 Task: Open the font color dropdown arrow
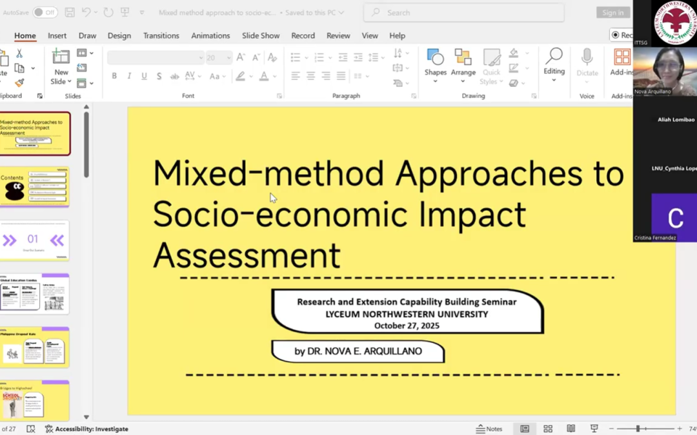[x=275, y=76]
